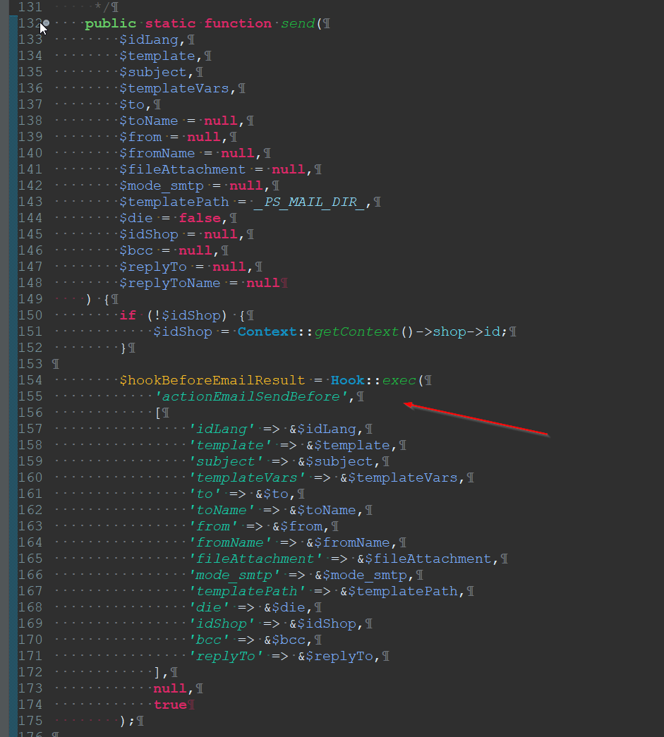Click line number 131 in the gutter

(30, 7)
